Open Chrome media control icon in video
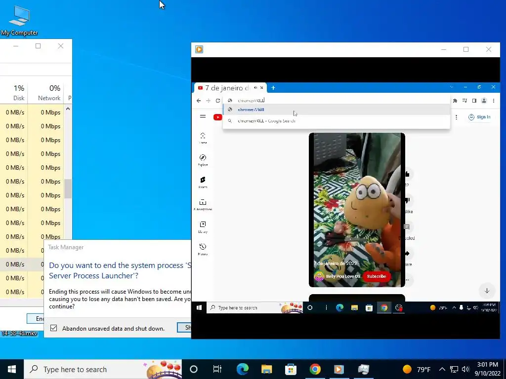Image resolution: width=506 pixels, height=379 pixels. pyautogui.click(x=464, y=101)
